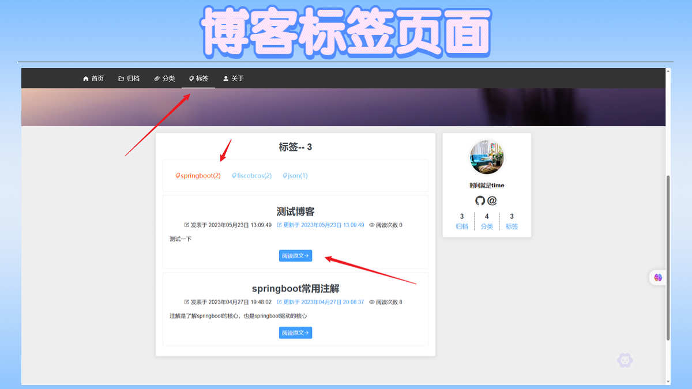Click 阅读原文 button under springboot常用注解

pos(295,333)
